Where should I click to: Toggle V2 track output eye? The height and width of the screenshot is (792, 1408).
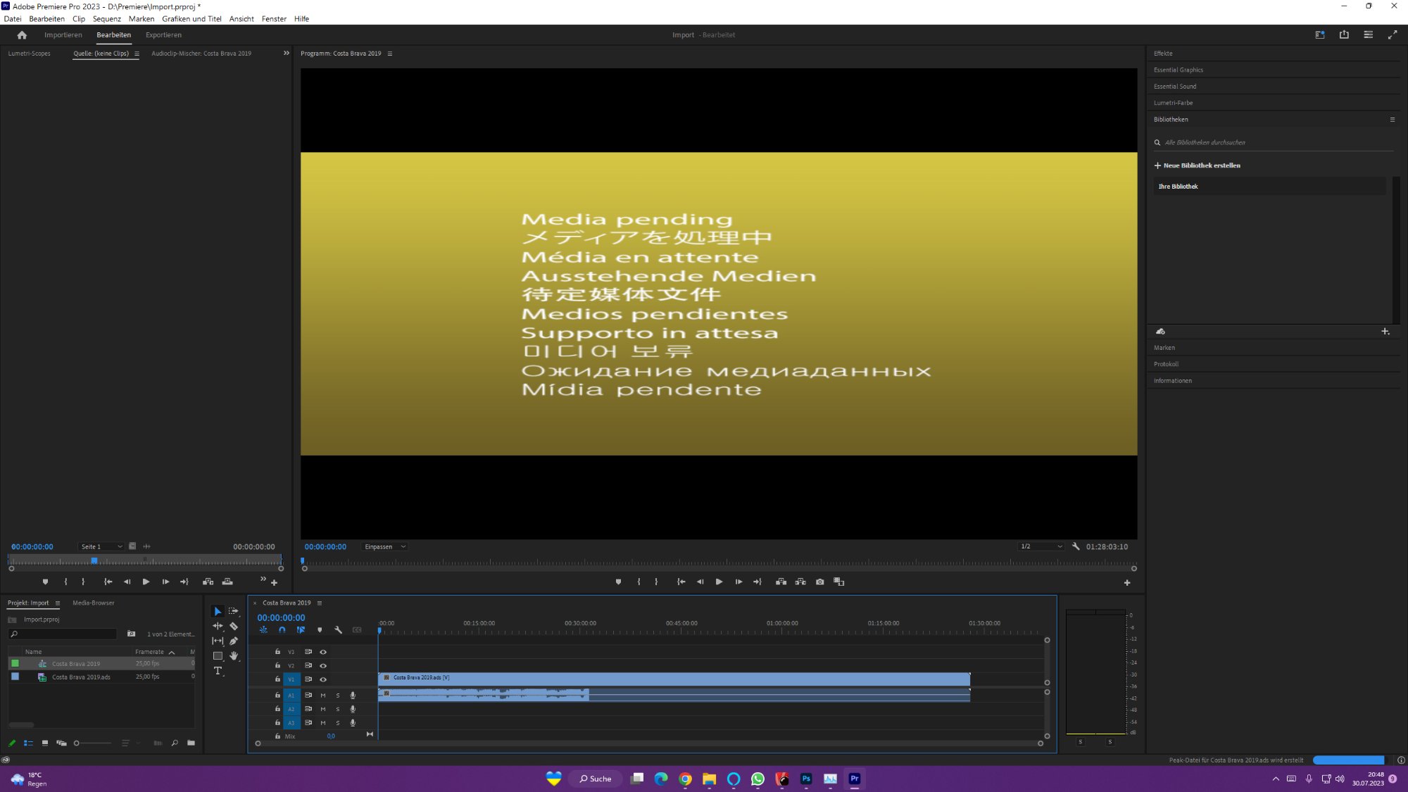pos(323,665)
